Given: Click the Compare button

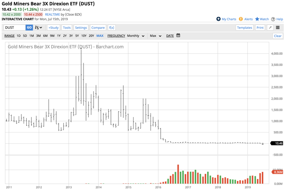Looking at the screenshot, I should pyautogui.click(x=98, y=28).
